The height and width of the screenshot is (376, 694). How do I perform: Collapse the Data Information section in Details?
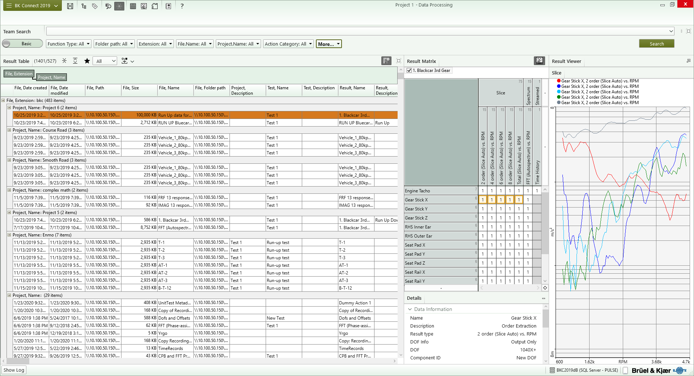coord(410,309)
